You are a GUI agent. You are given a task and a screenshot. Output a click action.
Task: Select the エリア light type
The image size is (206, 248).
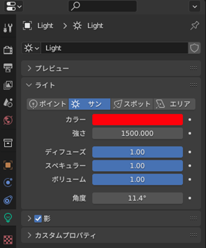click(174, 104)
